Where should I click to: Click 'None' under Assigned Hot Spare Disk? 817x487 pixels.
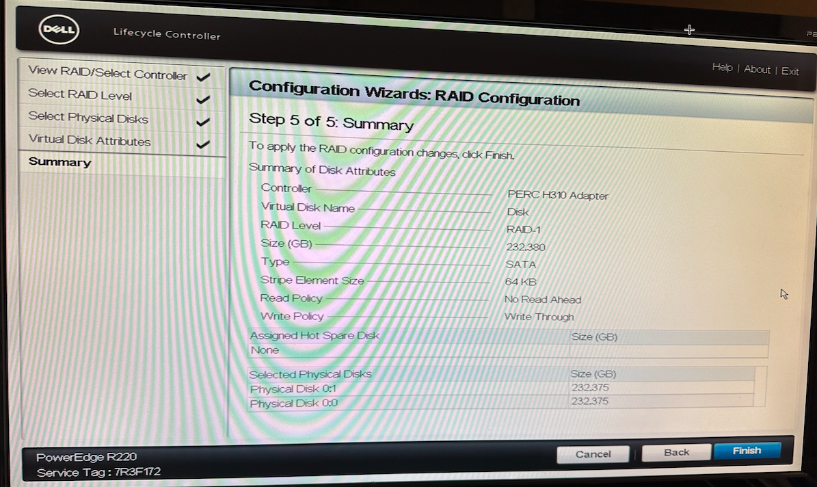(265, 350)
